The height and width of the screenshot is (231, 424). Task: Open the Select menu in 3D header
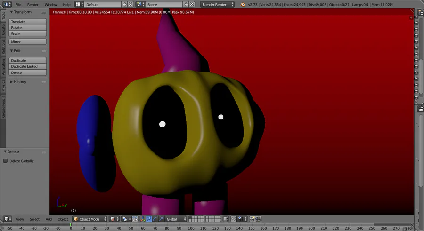(34, 219)
